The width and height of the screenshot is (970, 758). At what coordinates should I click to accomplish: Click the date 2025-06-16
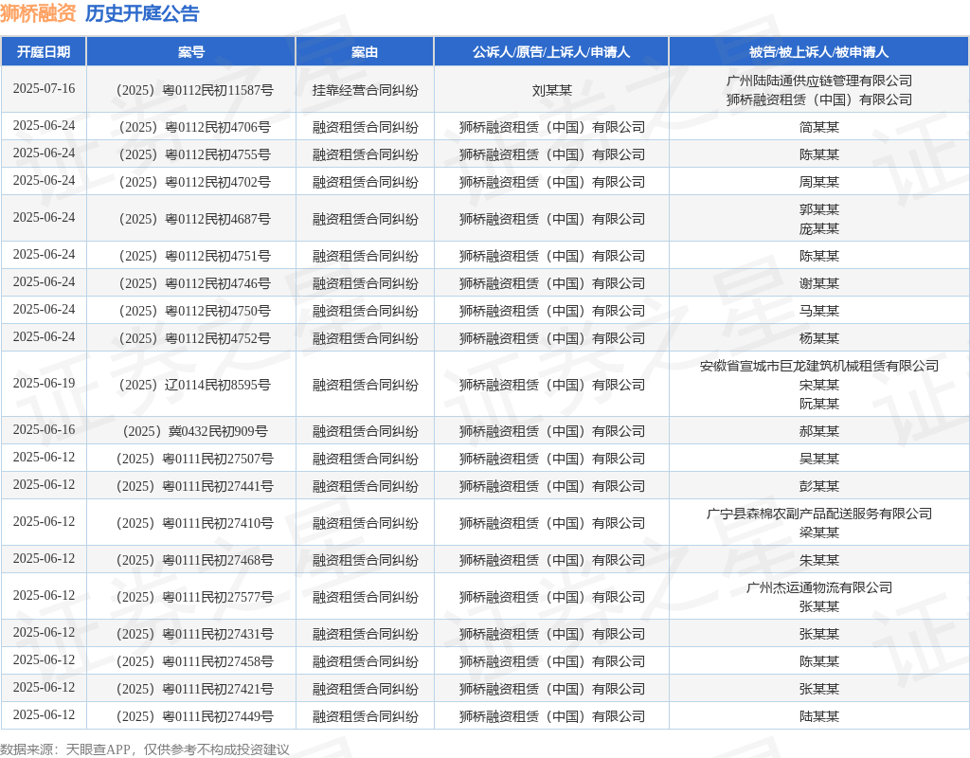click(x=44, y=429)
